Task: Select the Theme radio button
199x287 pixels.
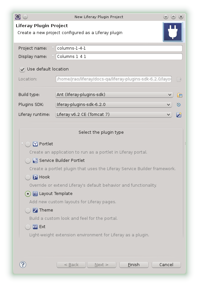Action: (28, 210)
